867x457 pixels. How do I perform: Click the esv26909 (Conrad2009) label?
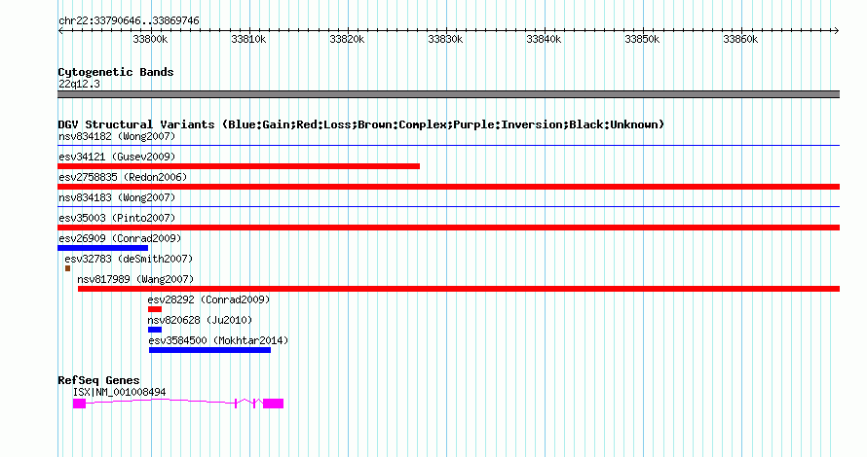point(120,238)
